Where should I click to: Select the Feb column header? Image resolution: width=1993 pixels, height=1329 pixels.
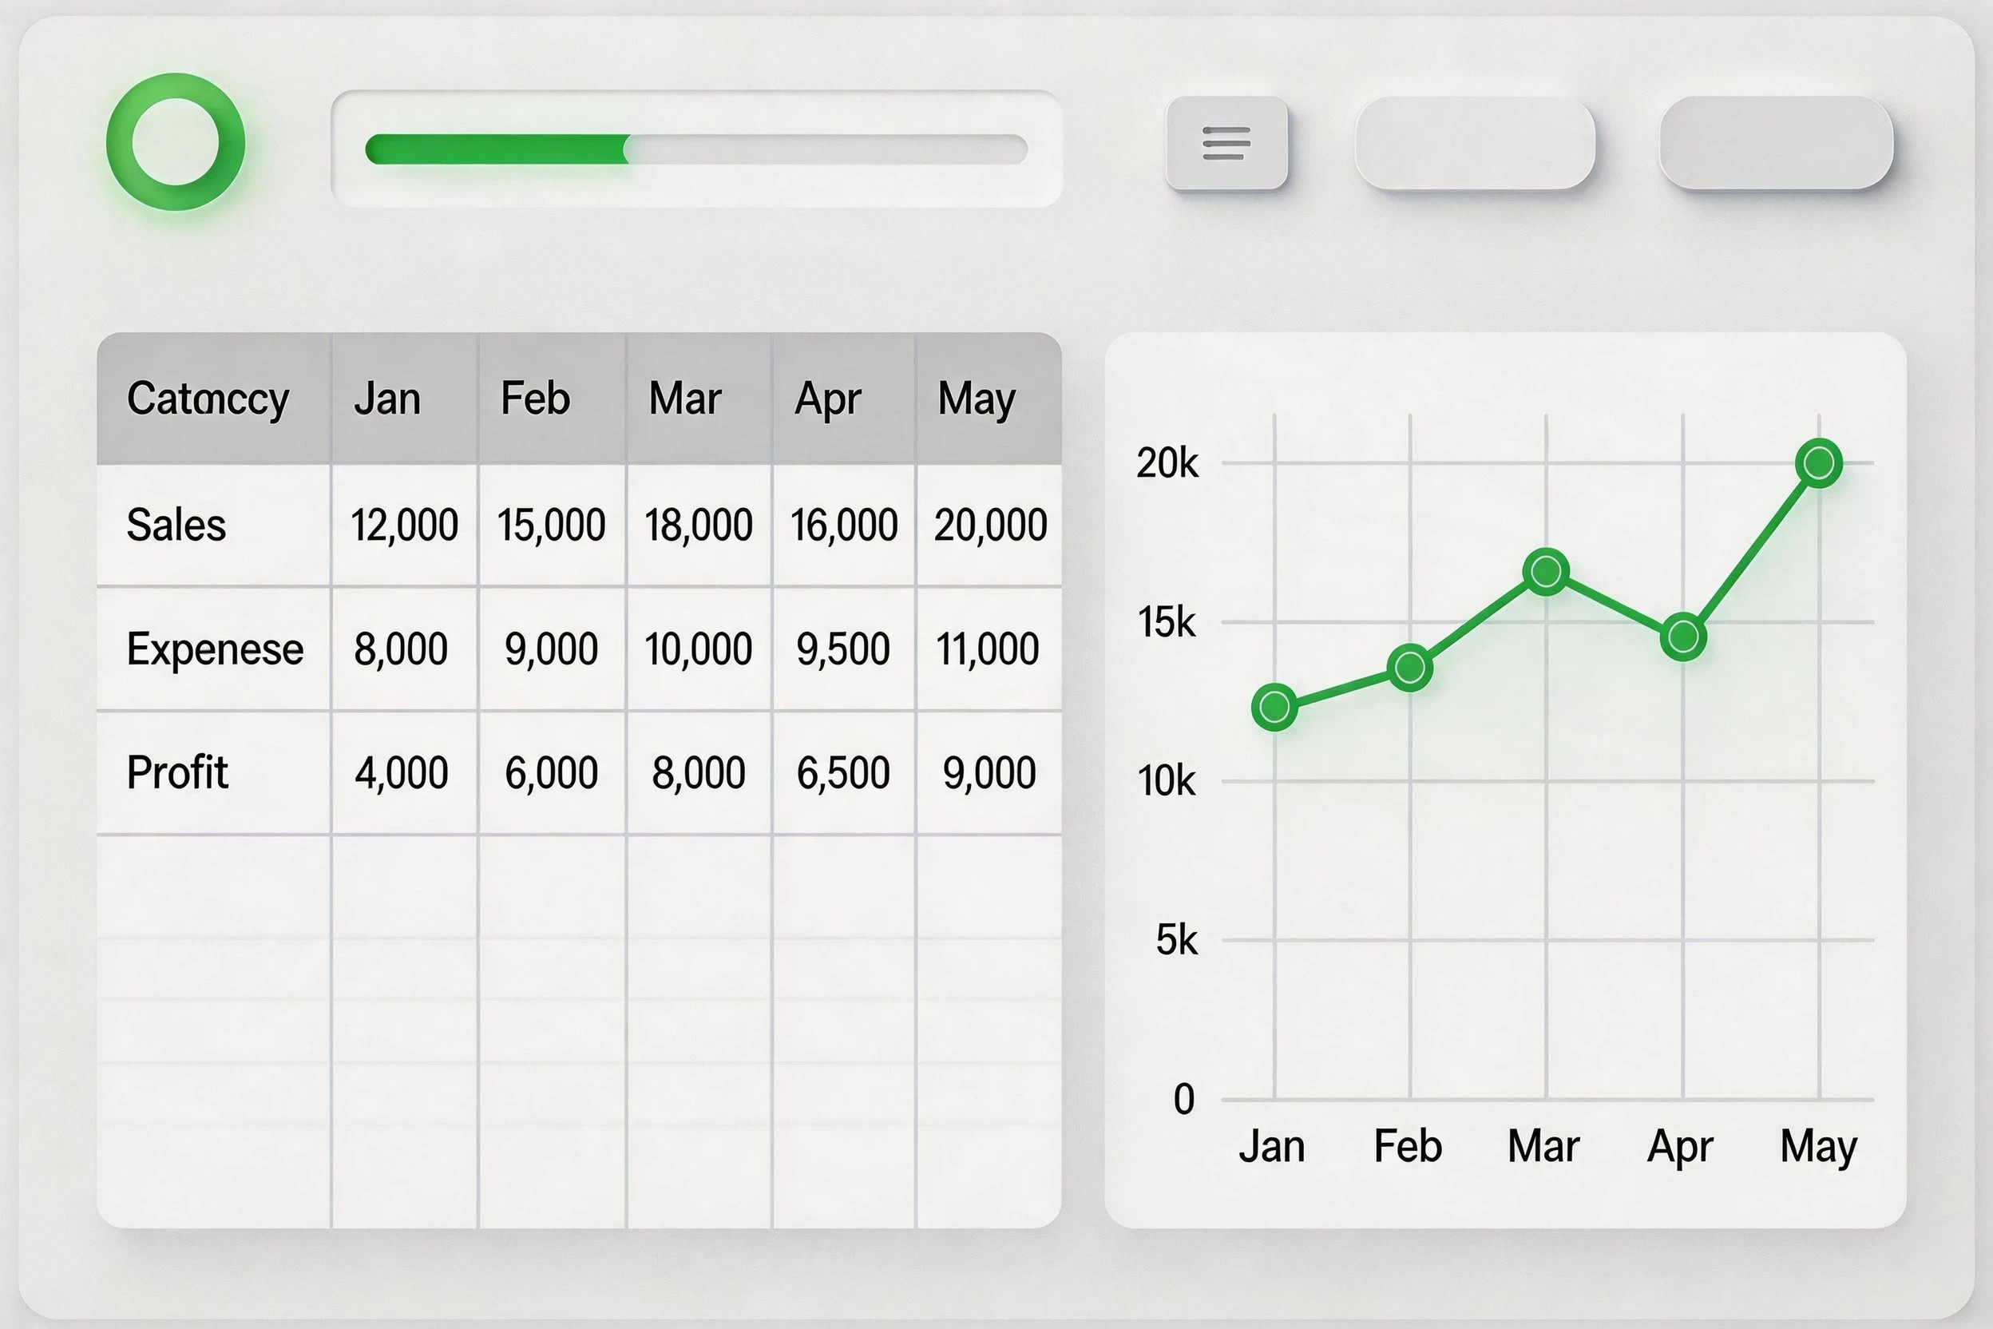point(536,399)
